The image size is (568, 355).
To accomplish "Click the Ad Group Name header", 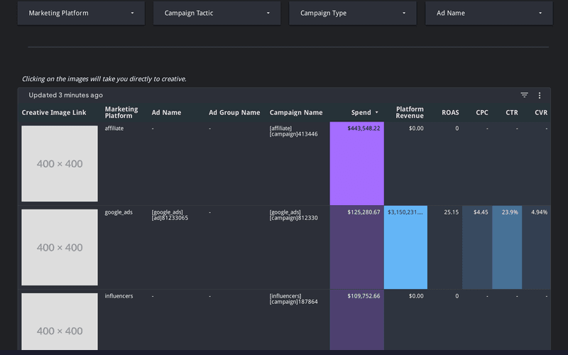I will tap(234, 112).
